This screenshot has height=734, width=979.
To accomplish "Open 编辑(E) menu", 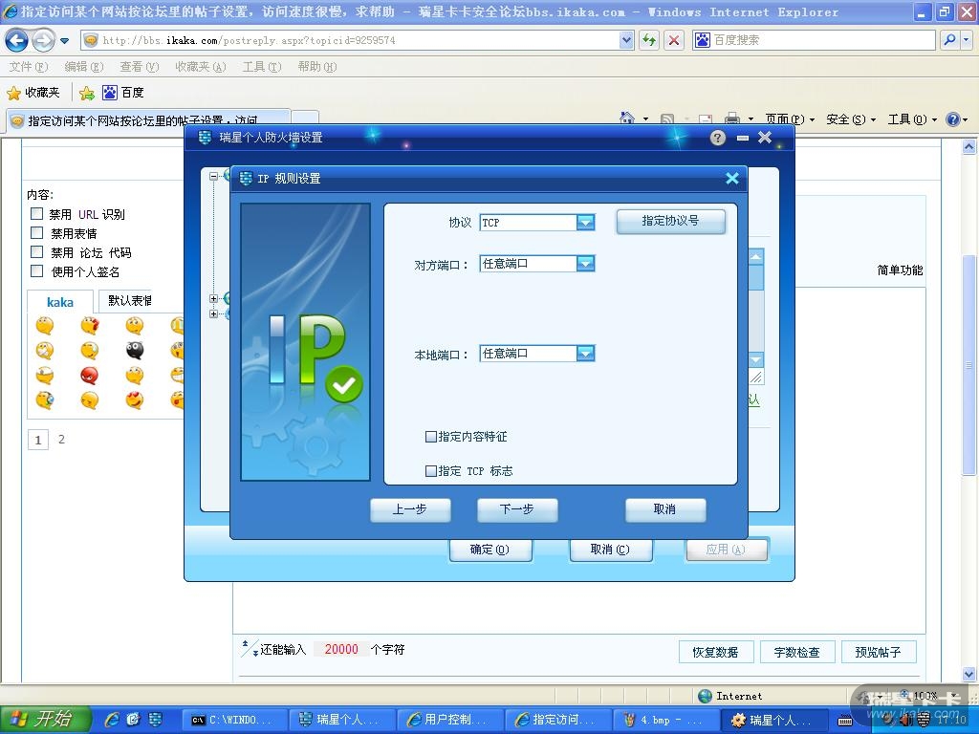I will point(84,67).
